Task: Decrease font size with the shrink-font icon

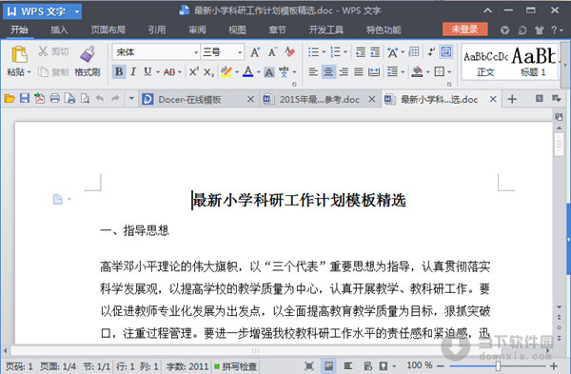Action: (273, 52)
